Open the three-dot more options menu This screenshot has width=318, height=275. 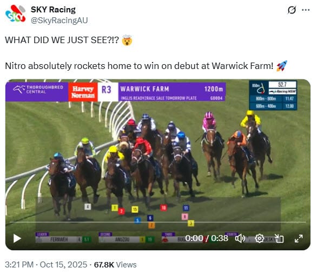tap(306, 10)
